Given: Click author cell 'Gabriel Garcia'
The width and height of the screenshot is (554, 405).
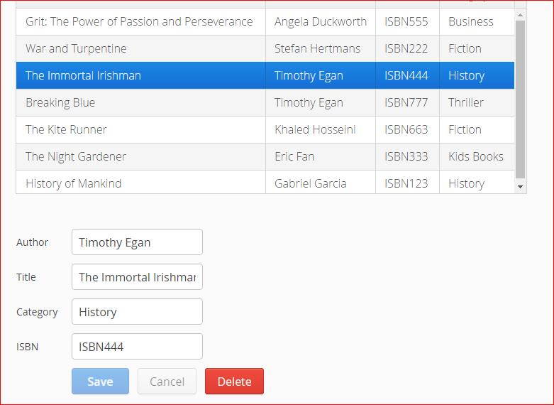Looking at the screenshot, I should pos(321,183).
